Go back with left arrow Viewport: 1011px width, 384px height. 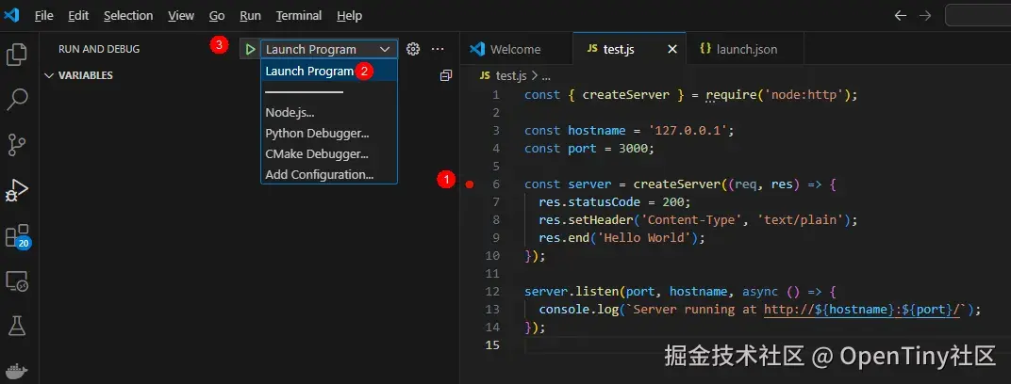900,15
